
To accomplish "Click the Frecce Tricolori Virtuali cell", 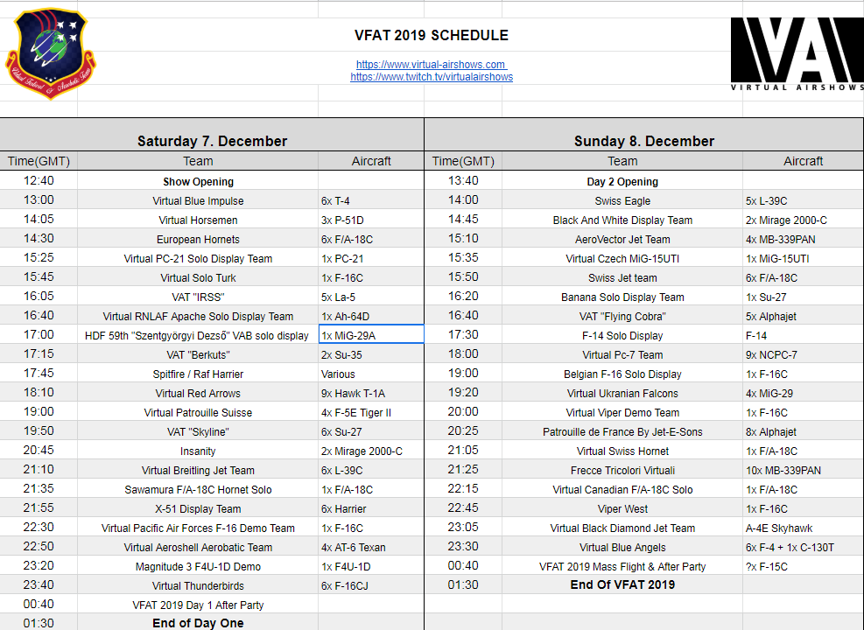I will click(x=622, y=471).
